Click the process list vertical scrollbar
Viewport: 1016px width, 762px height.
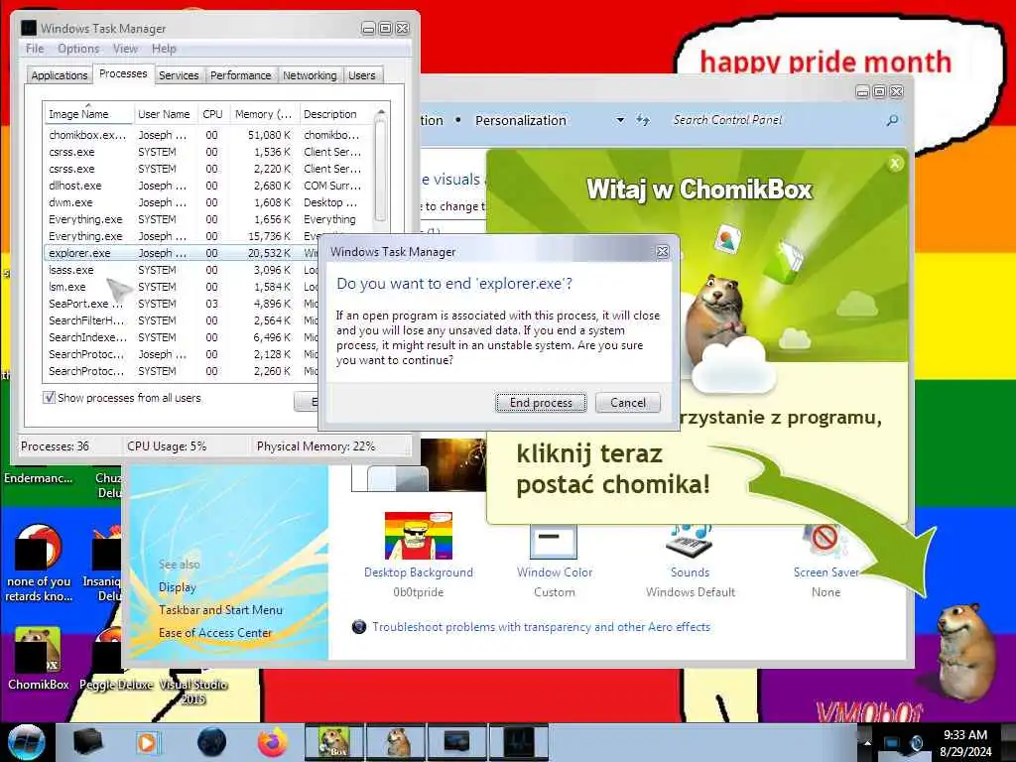coord(380,169)
